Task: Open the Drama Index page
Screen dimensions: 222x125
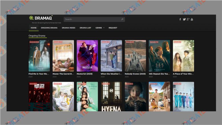Action: (68, 28)
